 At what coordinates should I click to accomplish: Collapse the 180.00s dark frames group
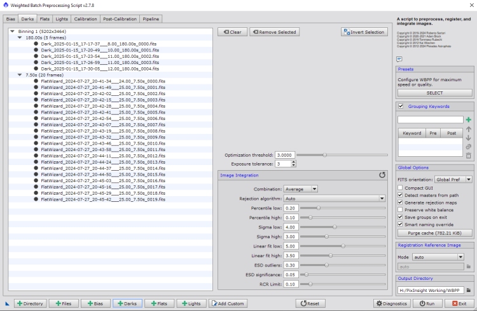coord(20,37)
